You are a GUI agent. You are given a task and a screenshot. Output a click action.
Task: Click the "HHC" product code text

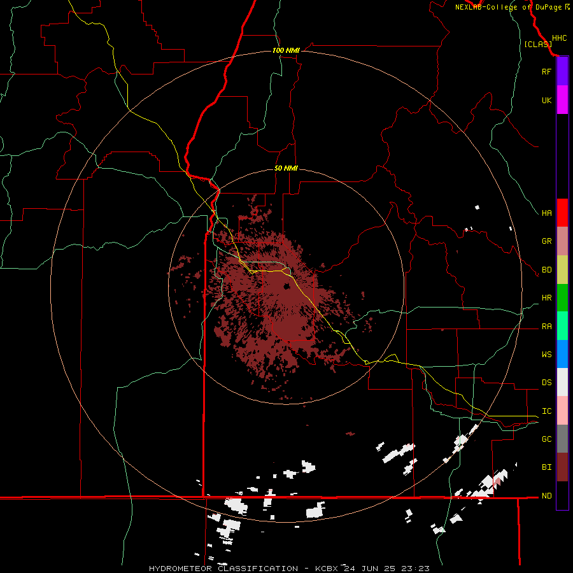click(559, 38)
